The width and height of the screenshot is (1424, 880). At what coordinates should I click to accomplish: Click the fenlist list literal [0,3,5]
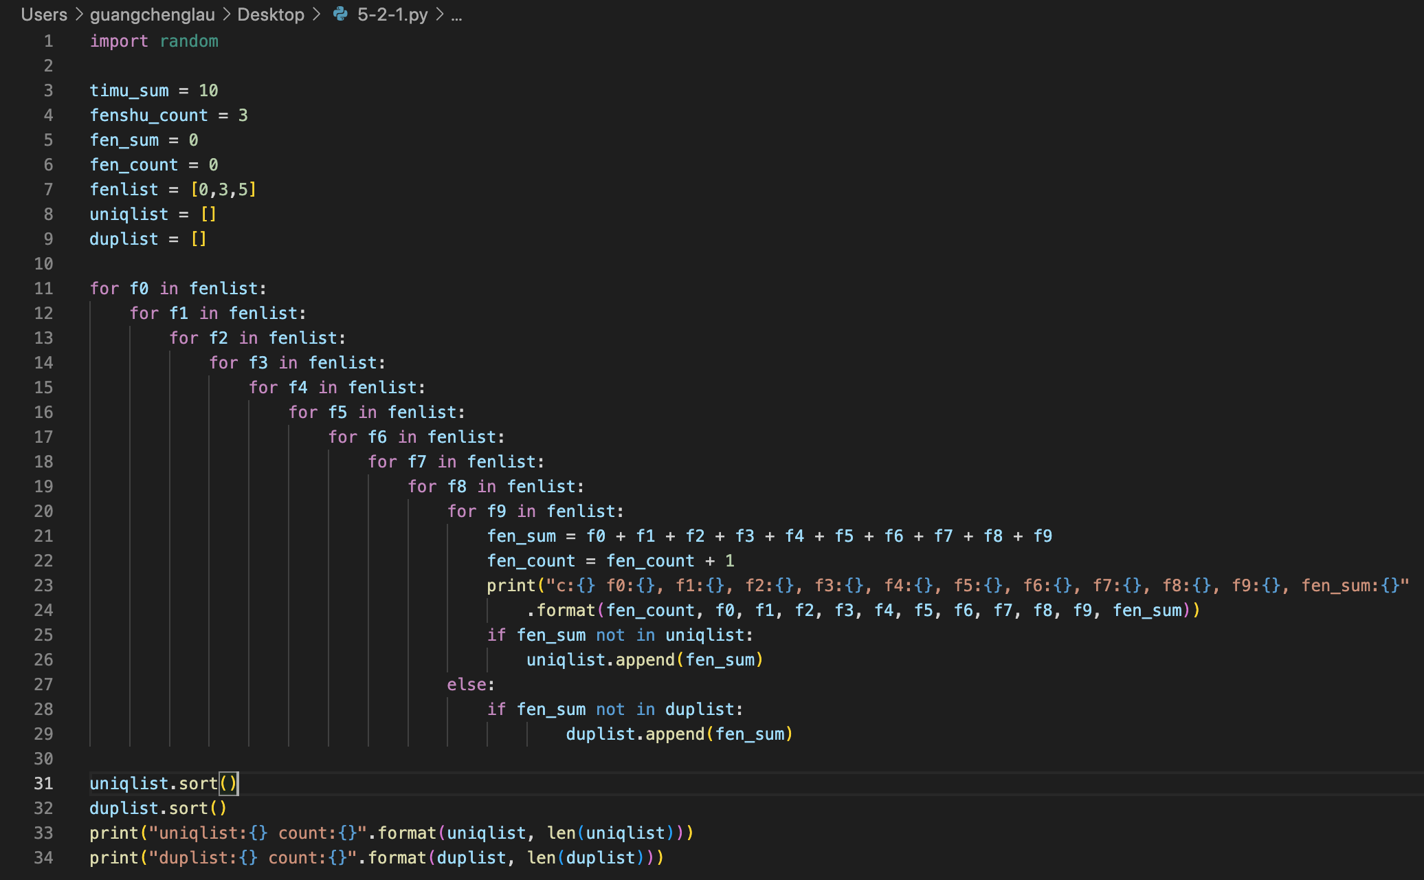pyautogui.click(x=223, y=190)
